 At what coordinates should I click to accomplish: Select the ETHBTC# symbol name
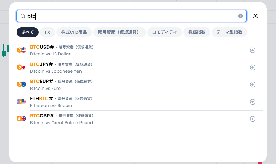[41, 98]
